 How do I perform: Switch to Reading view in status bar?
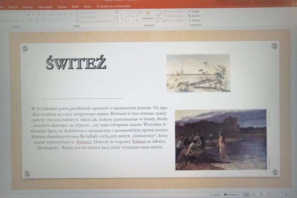click(x=261, y=194)
